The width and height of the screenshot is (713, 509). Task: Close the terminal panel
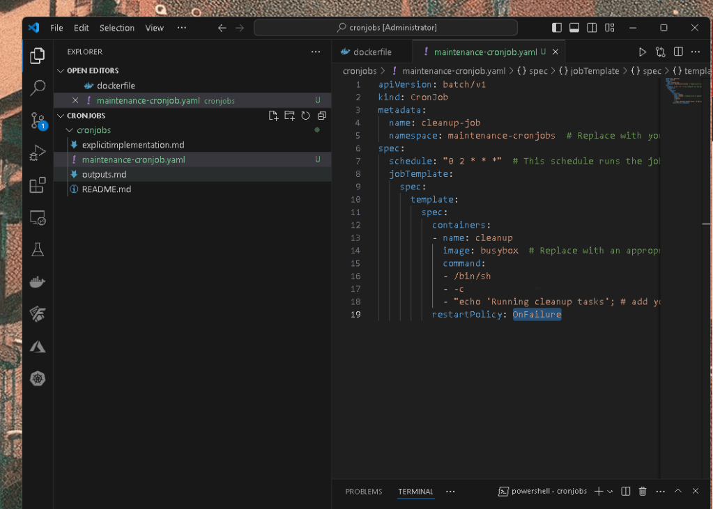pyautogui.click(x=696, y=491)
